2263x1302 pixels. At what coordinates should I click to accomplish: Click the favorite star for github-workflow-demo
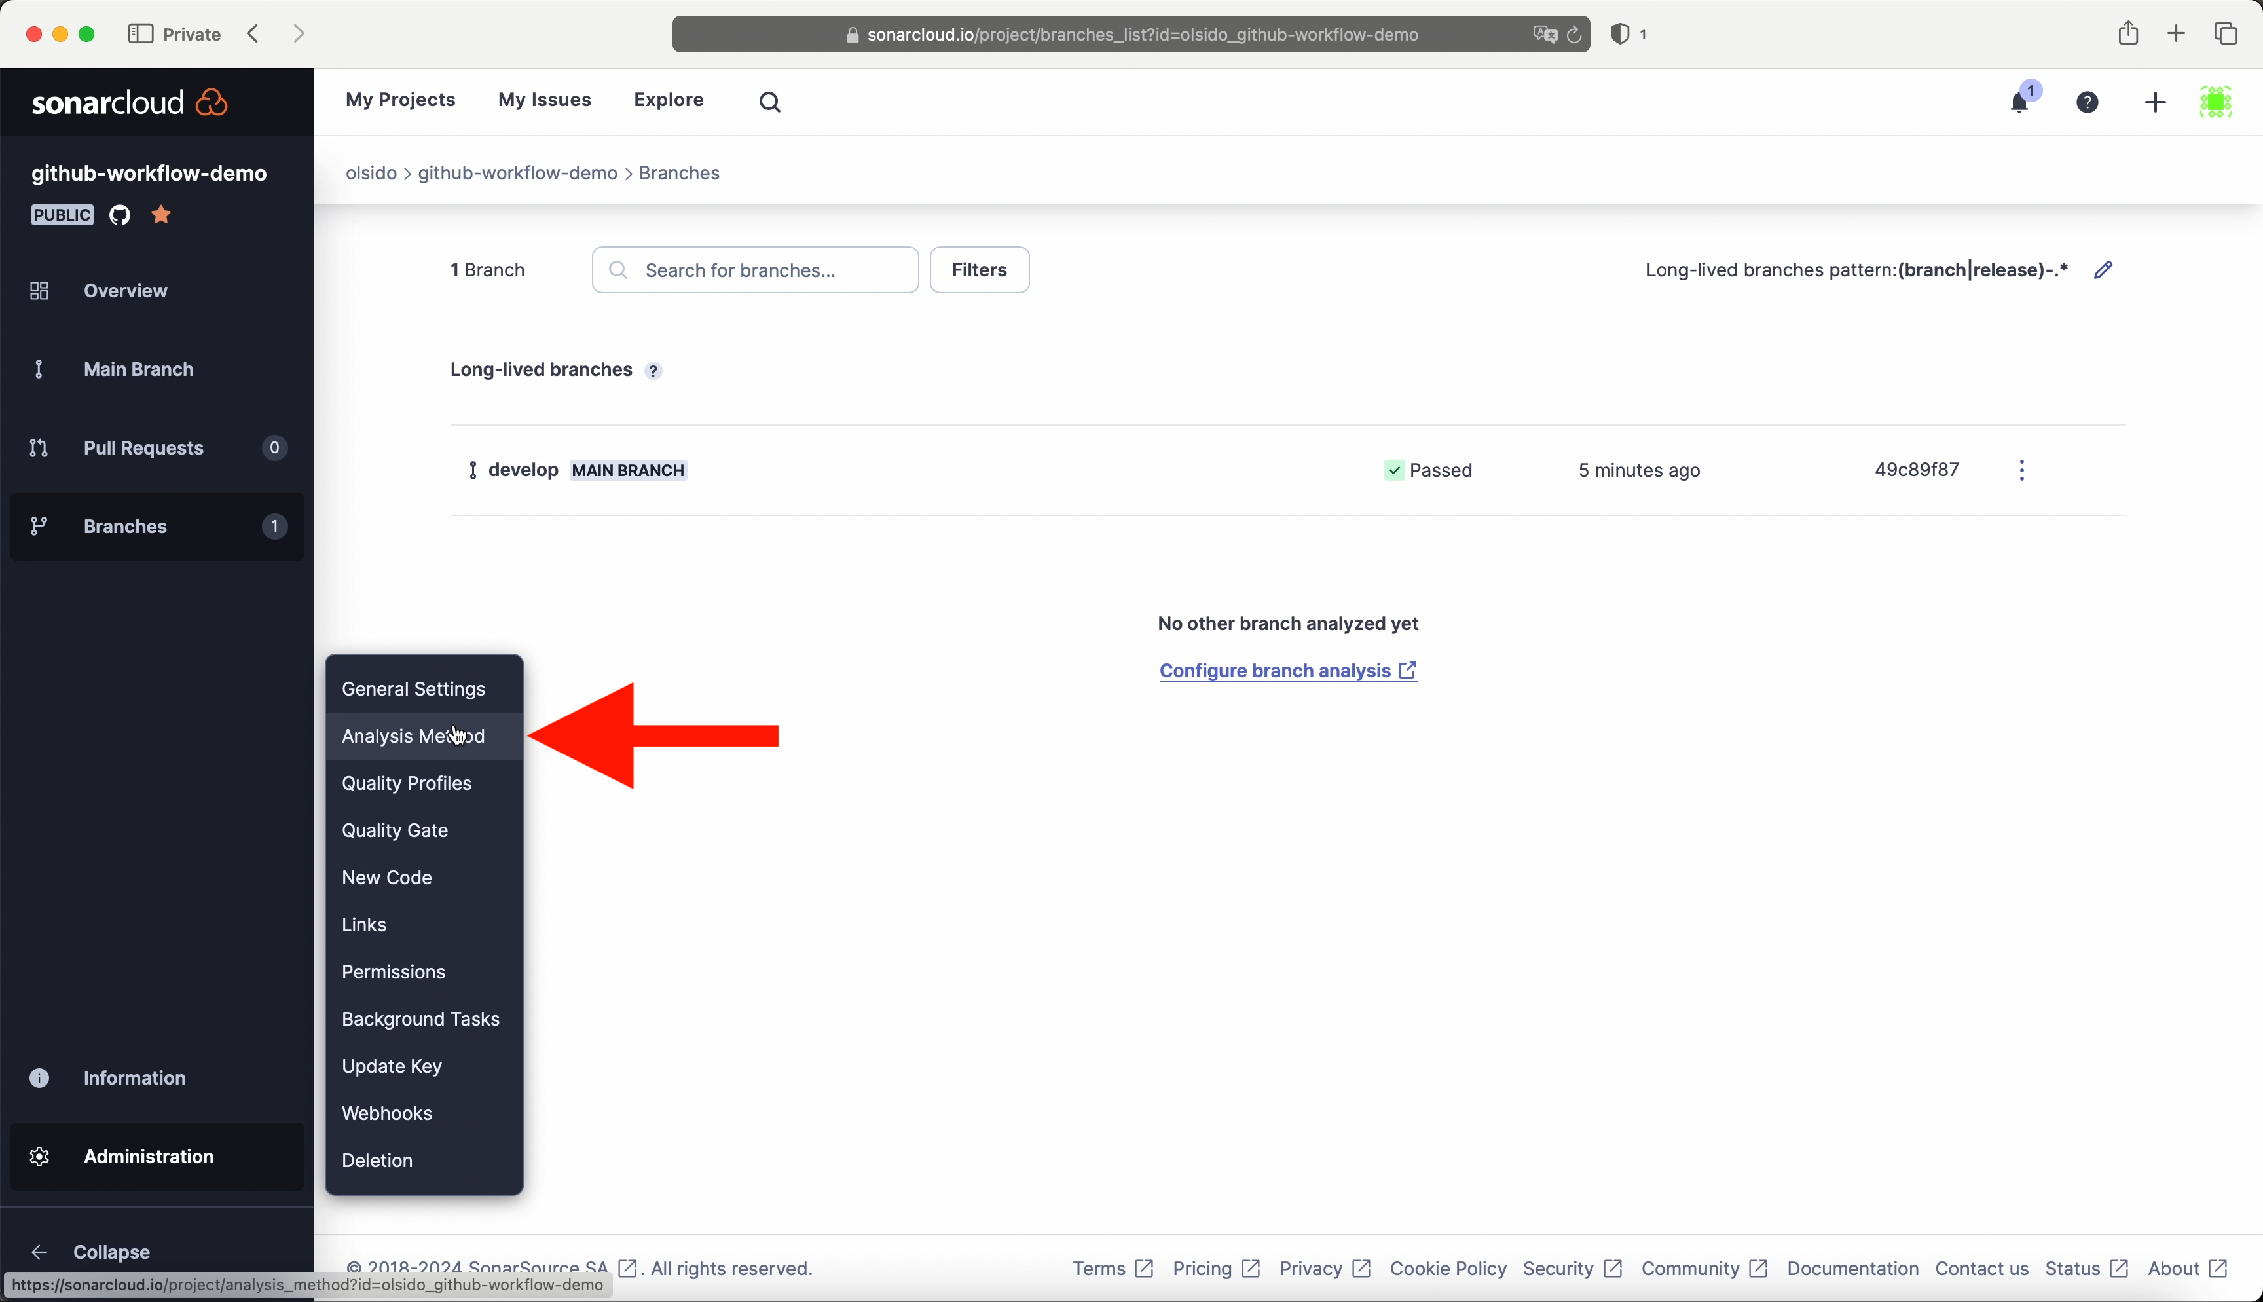[162, 215]
